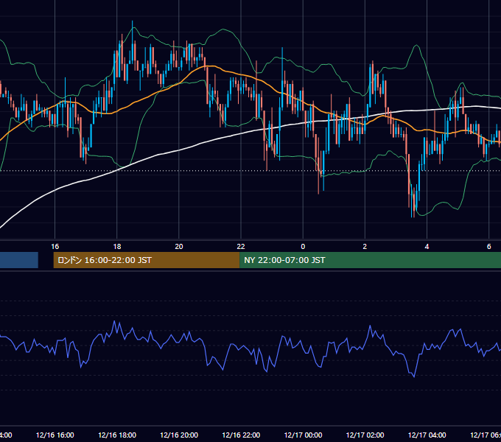This screenshot has height=442, width=501.
Task: Select the 0 hour label on price chart axis
Action: 303,246
